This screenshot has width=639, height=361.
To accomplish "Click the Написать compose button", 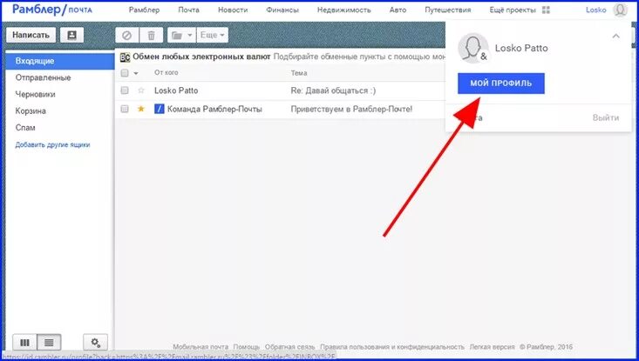I will point(31,36).
